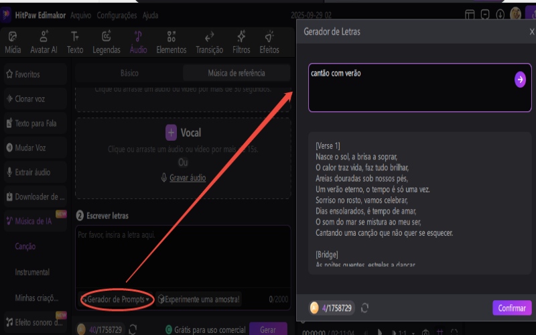
Task: Open Downloader de... in sidebar
Action: coord(36,197)
